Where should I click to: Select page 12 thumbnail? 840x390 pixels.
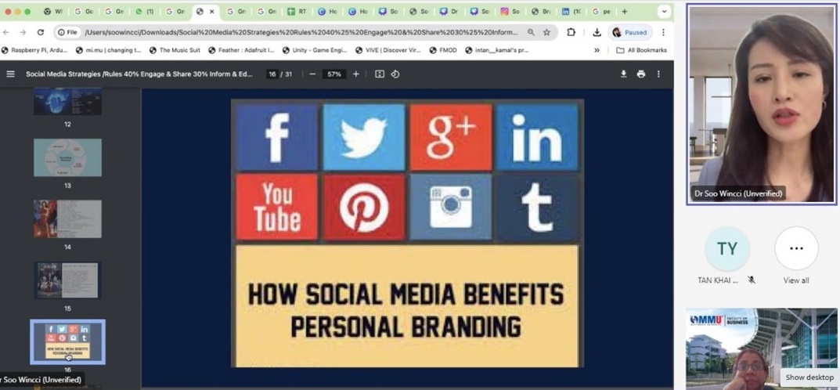(x=67, y=101)
